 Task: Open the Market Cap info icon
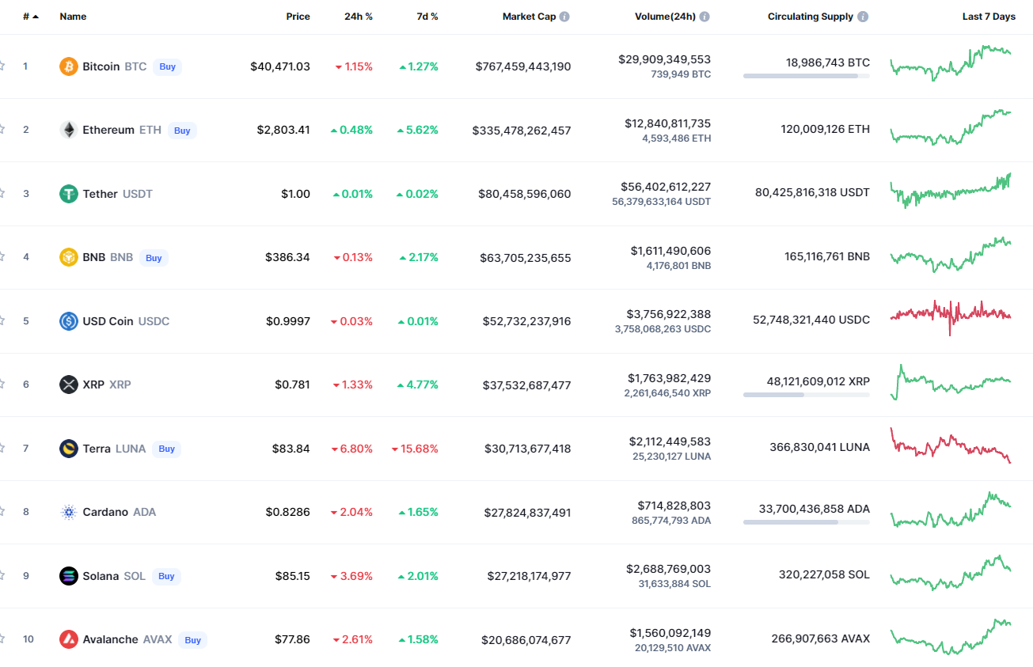coord(564,17)
